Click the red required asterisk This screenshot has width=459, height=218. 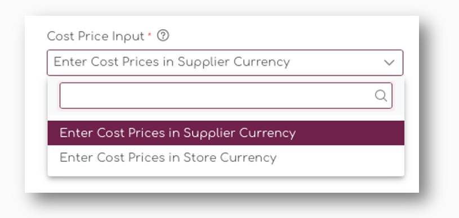pyautogui.click(x=150, y=35)
